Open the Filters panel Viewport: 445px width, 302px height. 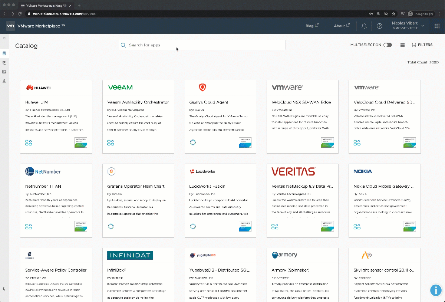422,45
